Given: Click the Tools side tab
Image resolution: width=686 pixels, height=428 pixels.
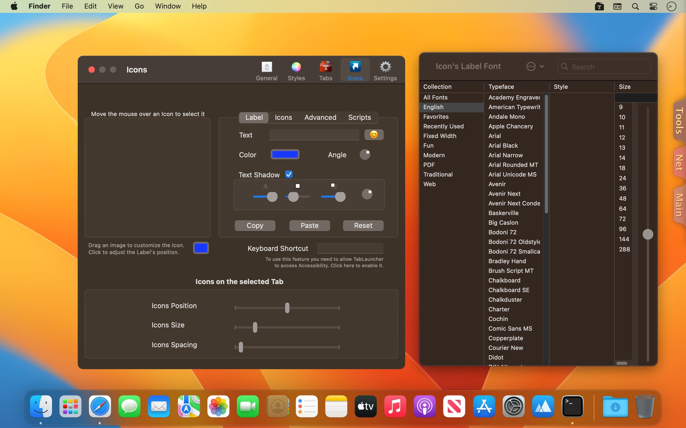Looking at the screenshot, I should click(x=679, y=120).
